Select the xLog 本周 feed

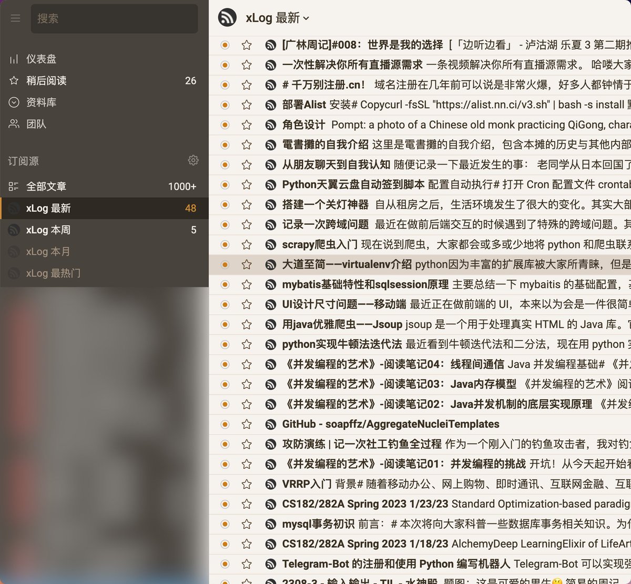(104, 230)
